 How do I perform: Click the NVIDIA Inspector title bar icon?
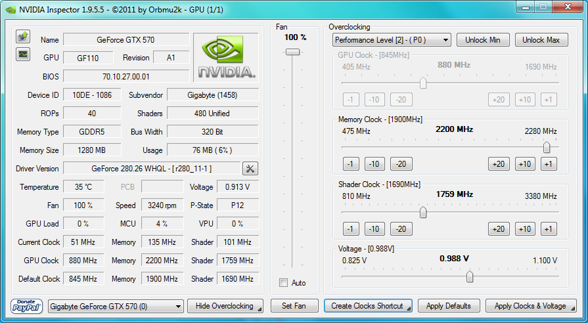(12, 9)
